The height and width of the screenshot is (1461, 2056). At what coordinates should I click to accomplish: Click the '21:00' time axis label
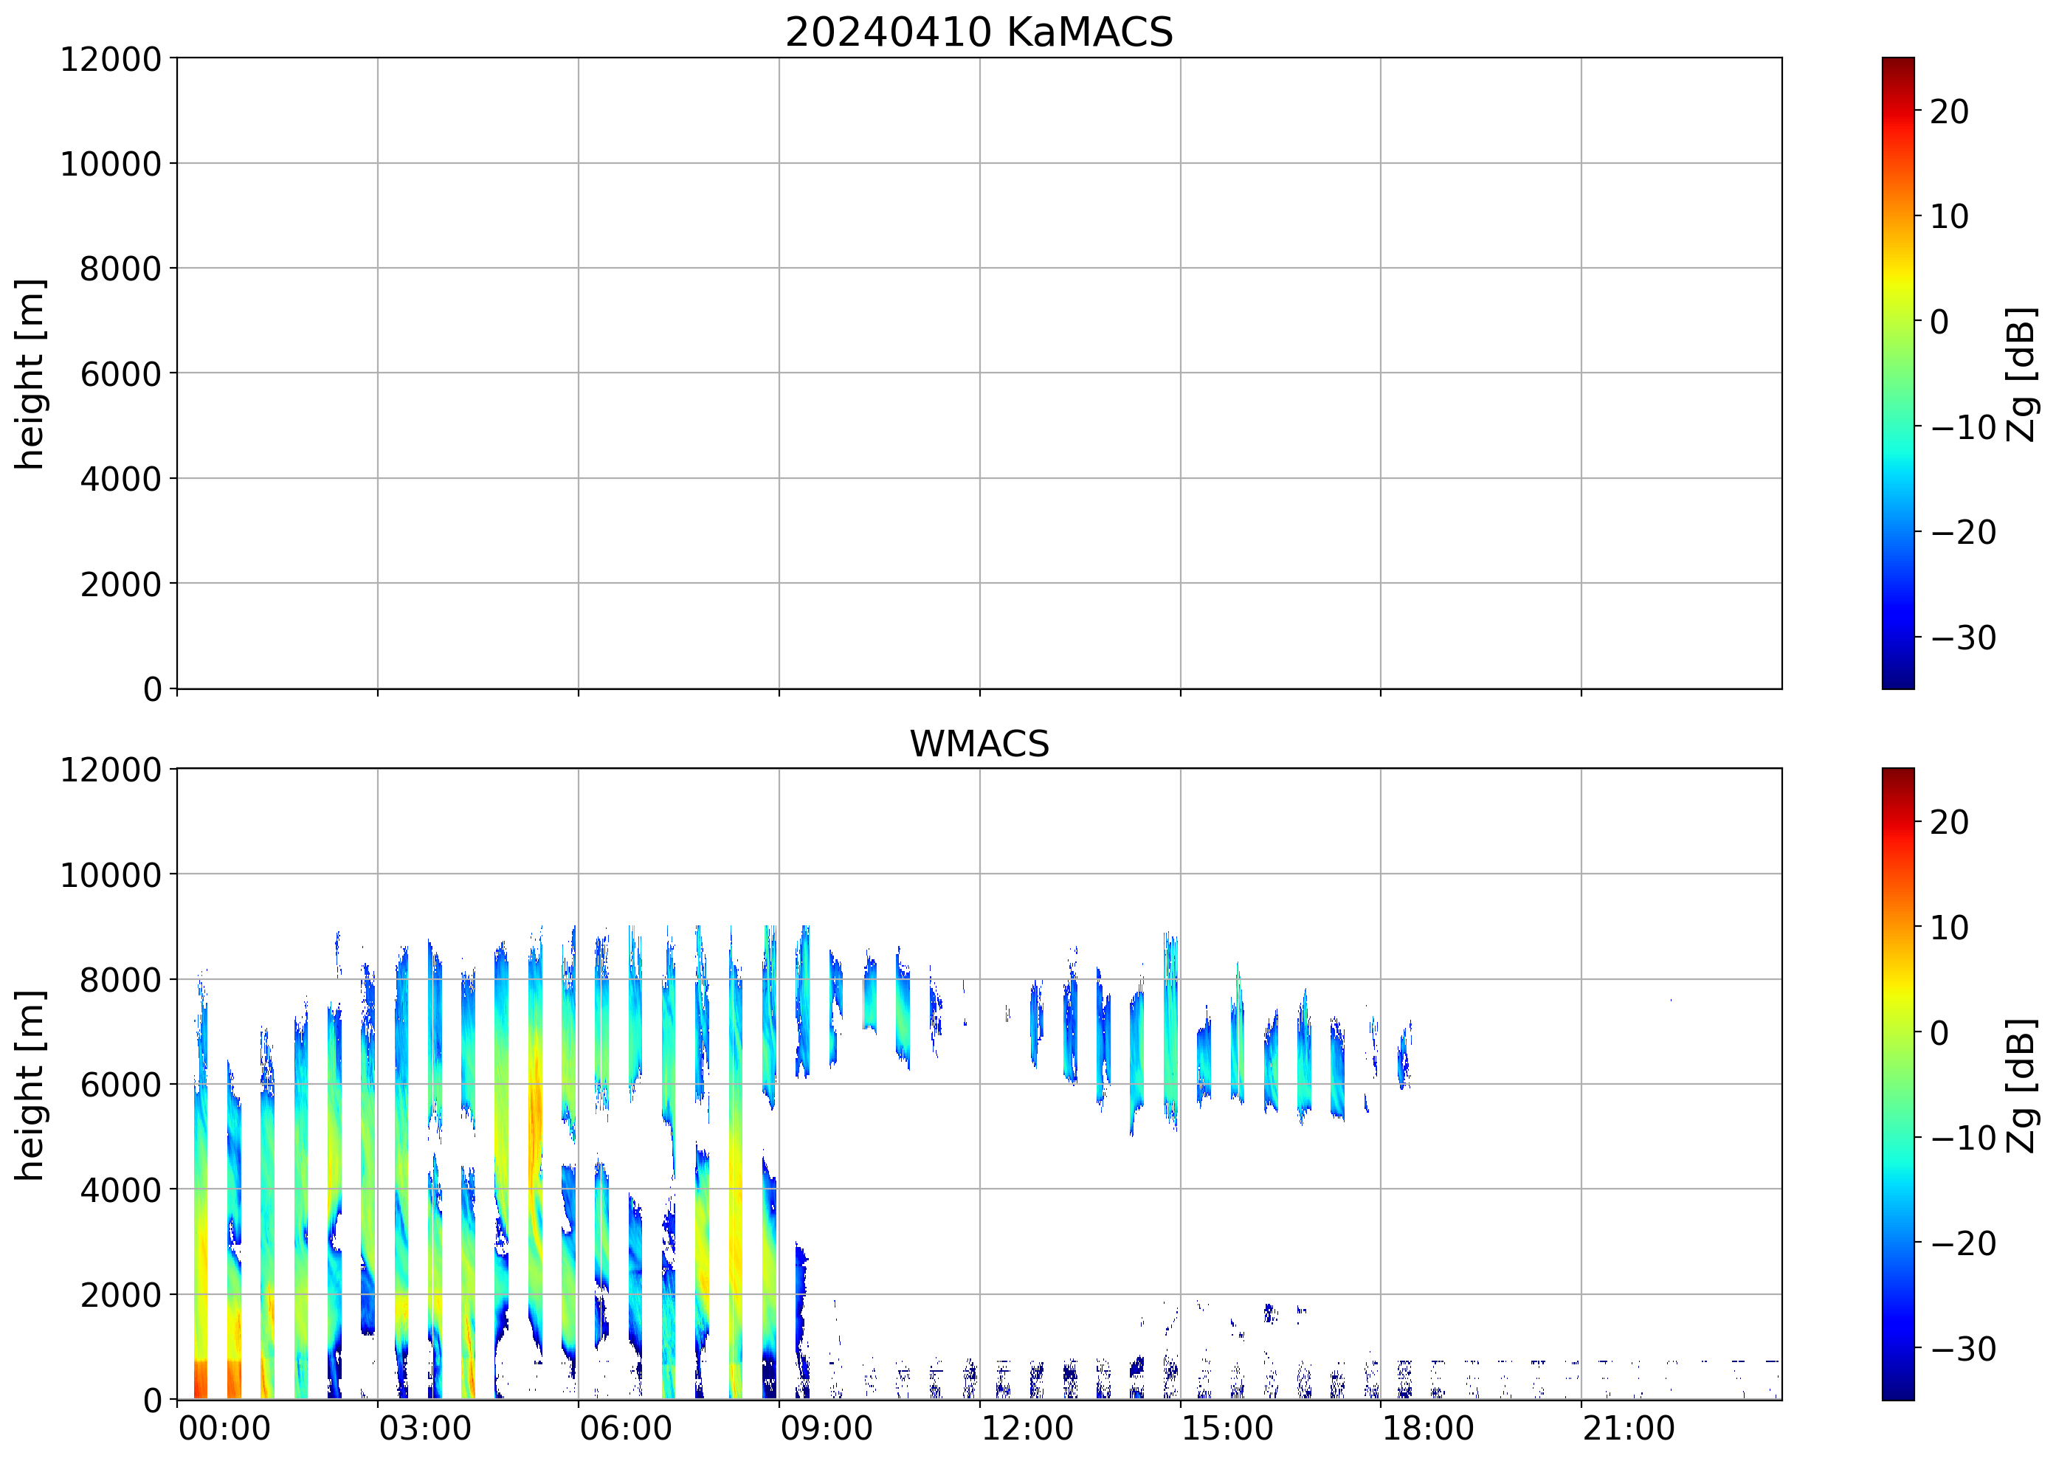(1629, 1429)
